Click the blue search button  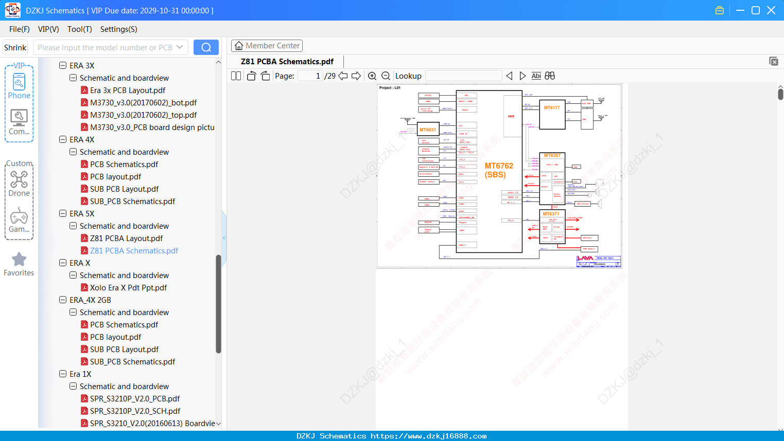(x=206, y=47)
